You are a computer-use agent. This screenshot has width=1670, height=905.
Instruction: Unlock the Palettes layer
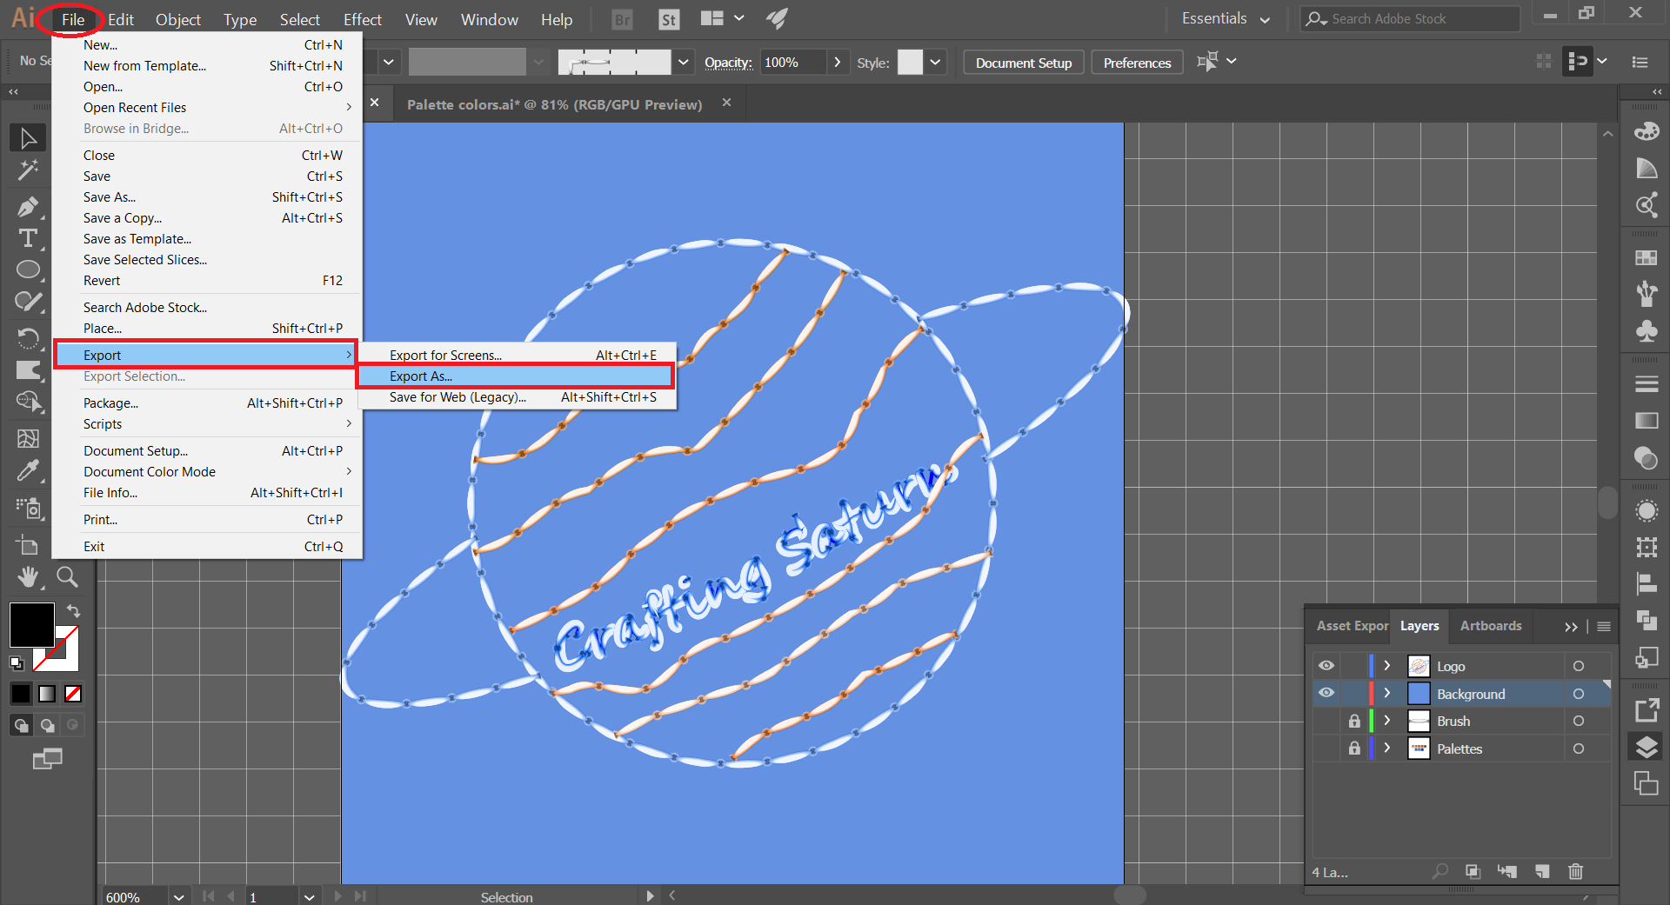1354,748
